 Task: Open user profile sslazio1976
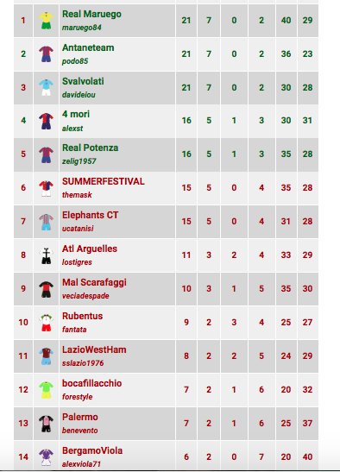(83, 363)
